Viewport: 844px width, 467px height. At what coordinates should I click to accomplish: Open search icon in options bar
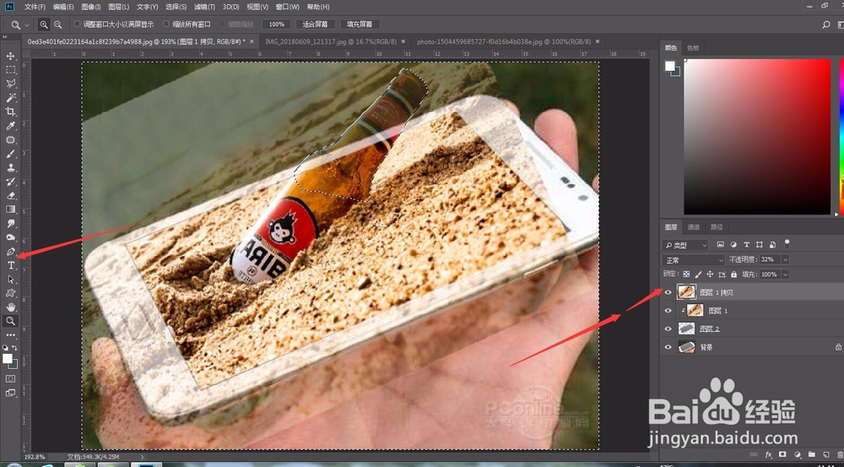pos(826,24)
